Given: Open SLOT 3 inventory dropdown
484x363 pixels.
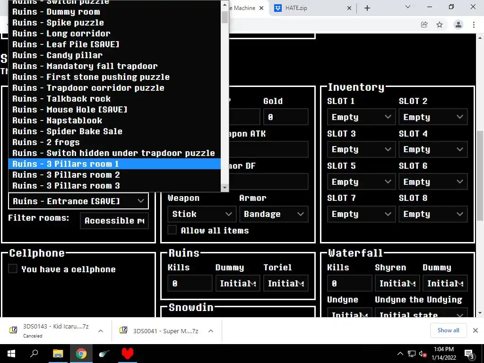Looking at the screenshot, I should [x=361, y=149].
